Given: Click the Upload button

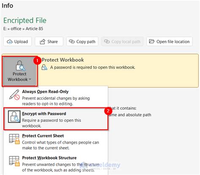Looking at the screenshot, I should (x=18, y=41).
